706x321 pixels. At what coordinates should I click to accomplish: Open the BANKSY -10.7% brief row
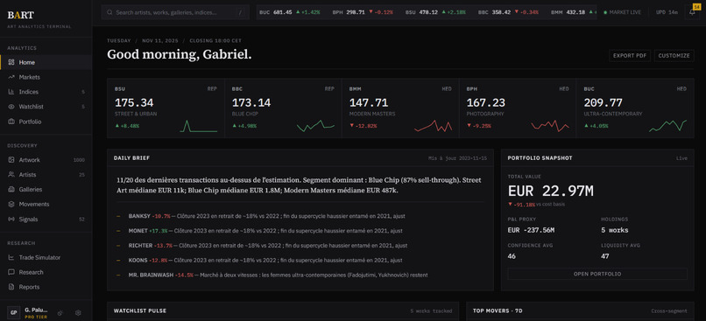tap(300, 216)
